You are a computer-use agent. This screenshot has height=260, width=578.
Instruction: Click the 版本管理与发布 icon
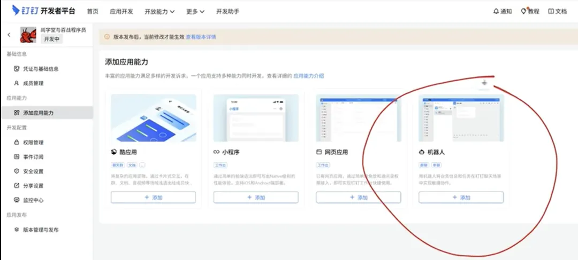tap(16, 230)
